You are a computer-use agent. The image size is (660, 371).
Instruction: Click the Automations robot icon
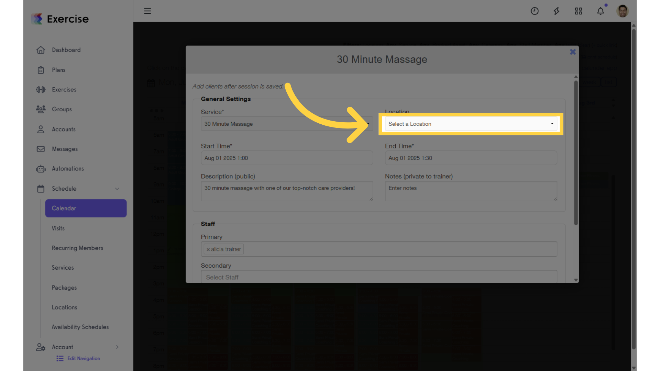(41, 169)
